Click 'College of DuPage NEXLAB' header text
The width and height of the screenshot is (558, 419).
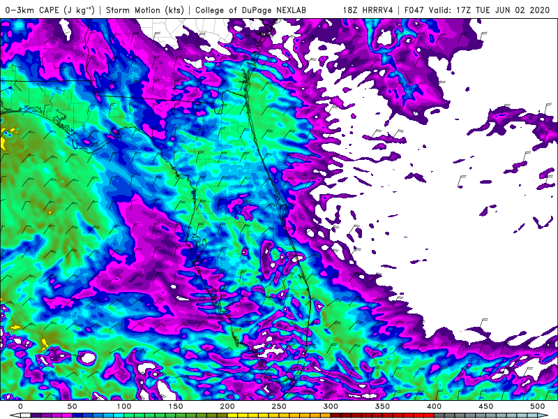(250, 10)
